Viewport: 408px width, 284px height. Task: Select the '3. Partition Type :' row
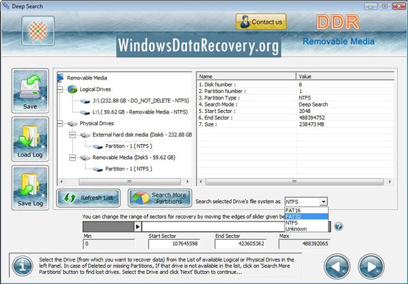coord(295,98)
